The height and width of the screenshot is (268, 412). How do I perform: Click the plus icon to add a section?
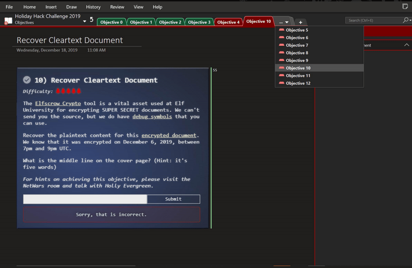click(x=300, y=22)
